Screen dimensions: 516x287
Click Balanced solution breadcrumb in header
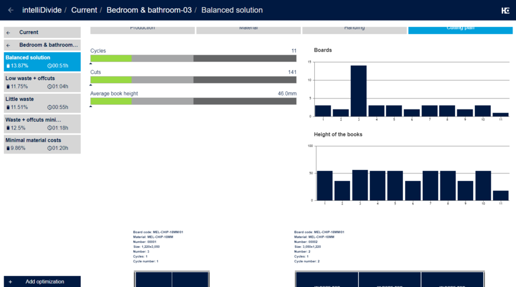(232, 10)
